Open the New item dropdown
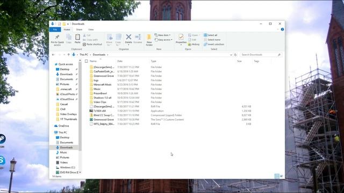Viewport: 344px width, 193px height. coord(162,35)
